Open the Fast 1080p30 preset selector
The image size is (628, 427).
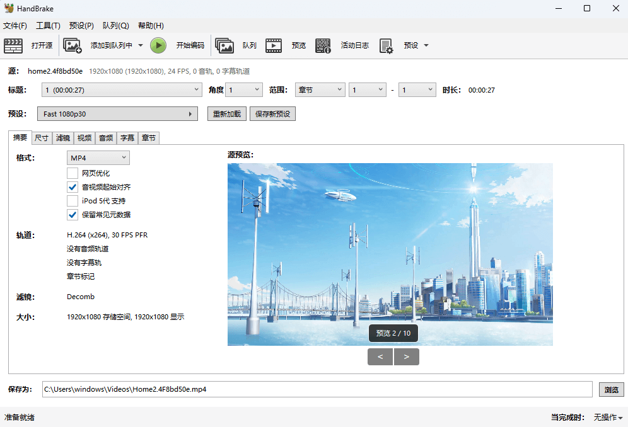click(x=117, y=113)
